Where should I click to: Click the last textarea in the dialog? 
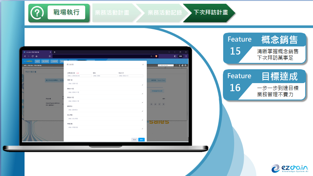[x=105, y=127]
